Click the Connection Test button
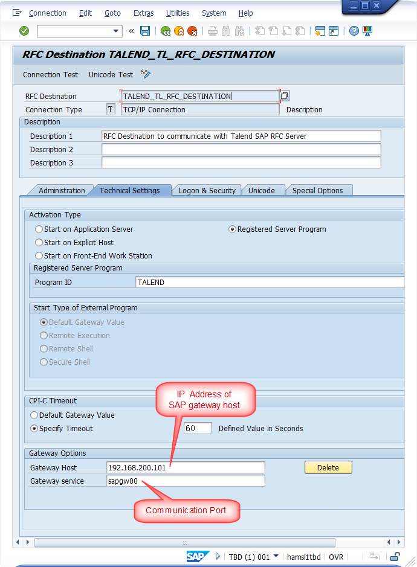 [50, 74]
